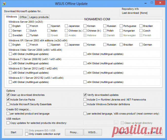
Task: Enable Include Windows Defender definitions
Action: (85, 104)
